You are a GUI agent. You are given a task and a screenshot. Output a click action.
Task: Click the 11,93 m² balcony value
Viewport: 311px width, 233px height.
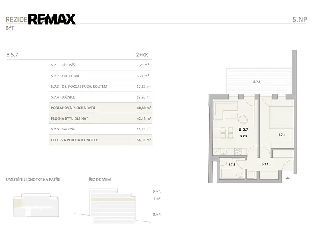143,129
